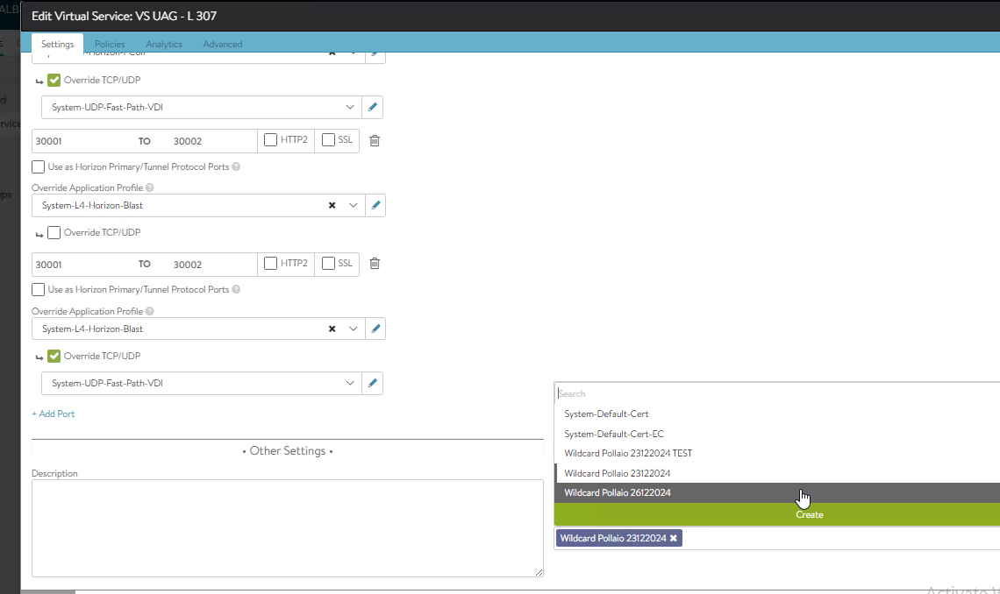This screenshot has height=594, width=1000.
Task: Clear the upper System-L4-Horizon-Blast selection
Action: [x=332, y=206]
